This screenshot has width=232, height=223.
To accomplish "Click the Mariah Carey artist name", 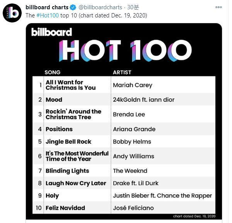I will tap(132, 85).
